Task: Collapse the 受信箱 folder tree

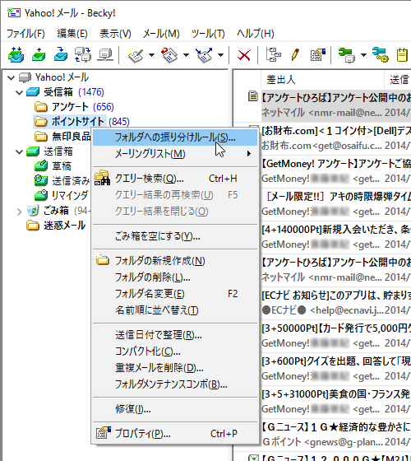Action: click(x=20, y=92)
